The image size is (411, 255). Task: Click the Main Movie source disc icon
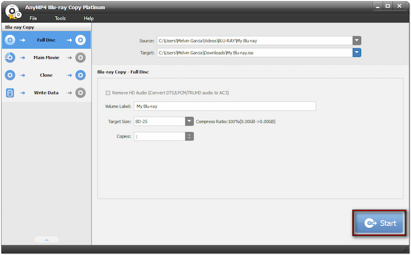[x=9, y=57]
